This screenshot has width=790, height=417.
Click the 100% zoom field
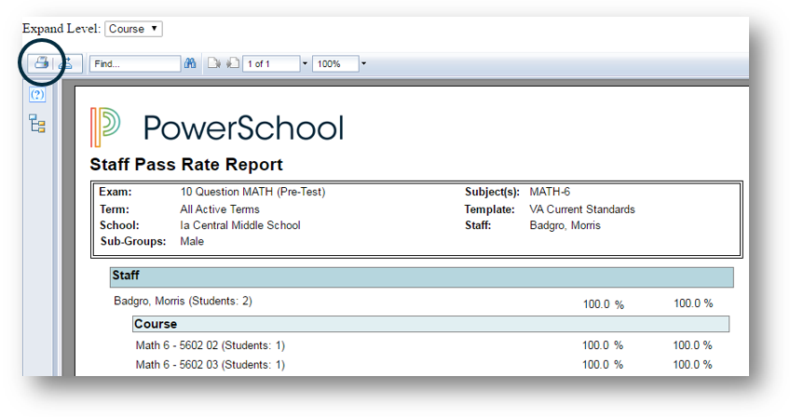335,64
